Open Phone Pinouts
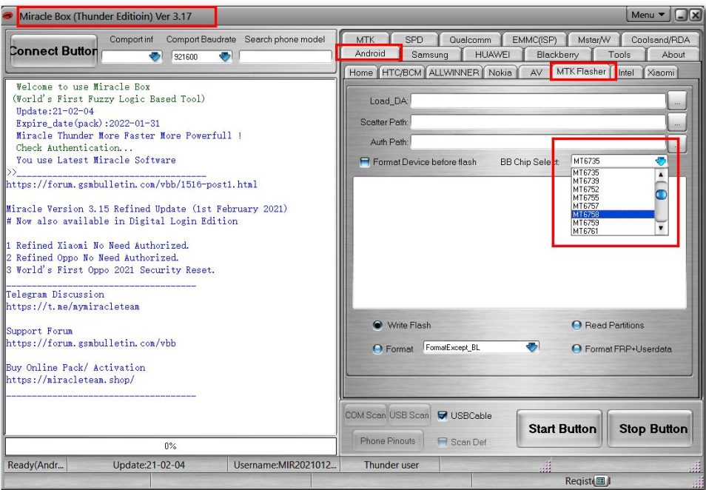The height and width of the screenshot is (490, 706). 388,441
